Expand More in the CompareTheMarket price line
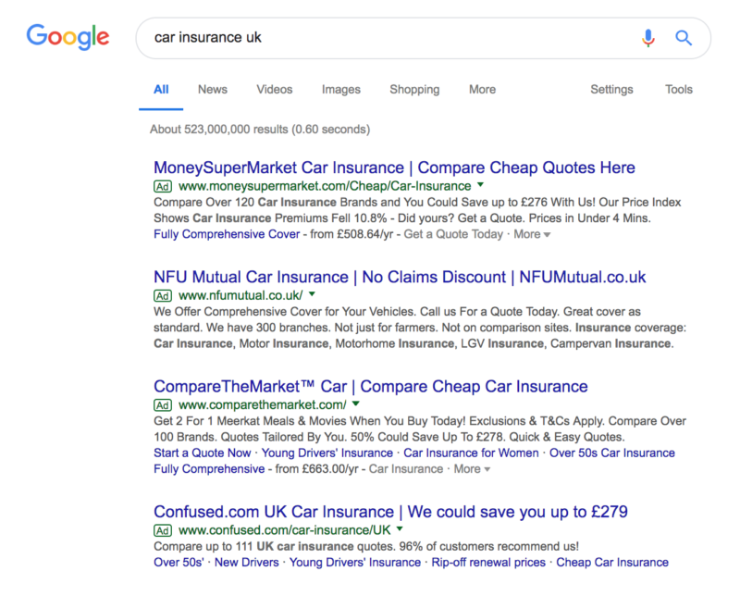Image resolution: width=740 pixels, height=596 pixels. pos(472,469)
